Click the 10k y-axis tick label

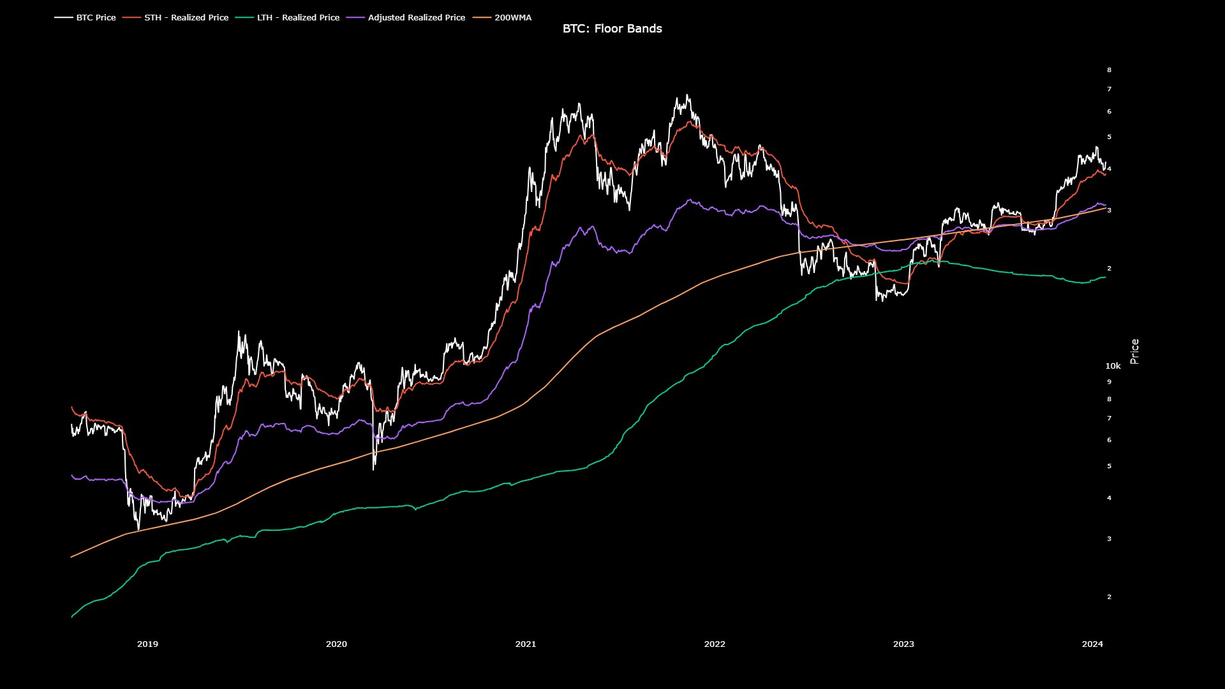[1113, 366]
